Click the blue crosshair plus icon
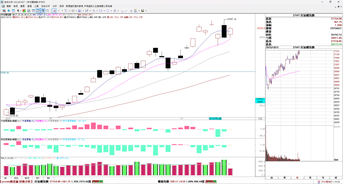 (9, 11)
